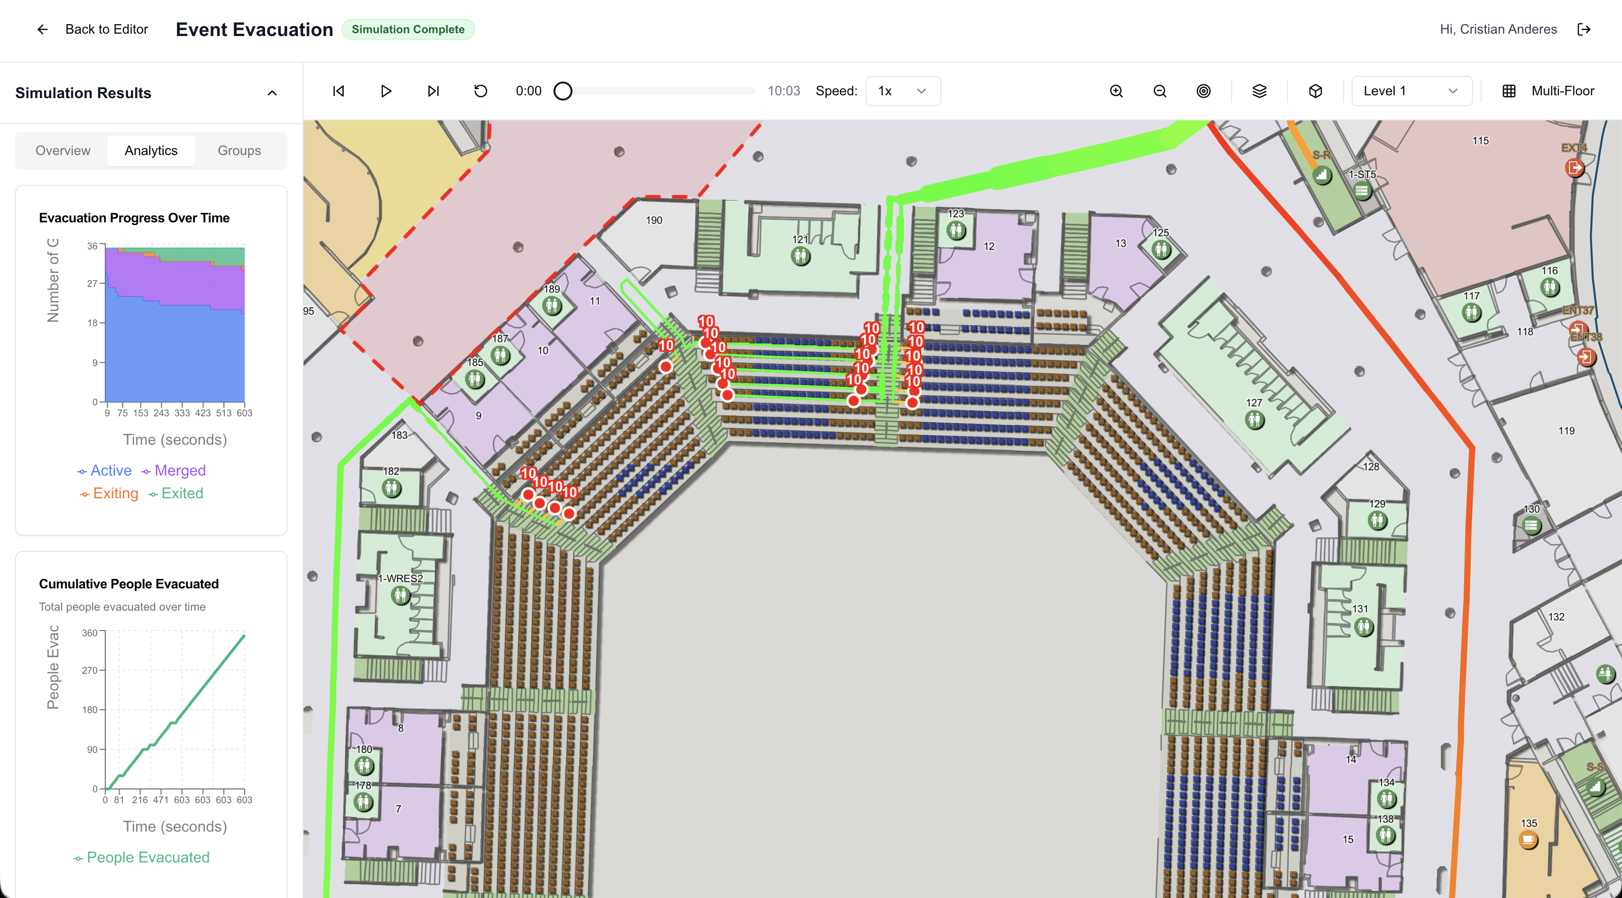
Task: Open the Groups tab
Action: pyautogui.click(x=240, y=150)
